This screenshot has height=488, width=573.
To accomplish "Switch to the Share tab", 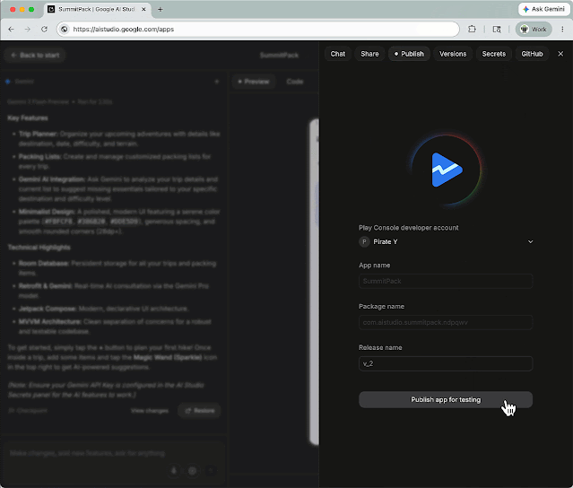I will tap(369, 54).
